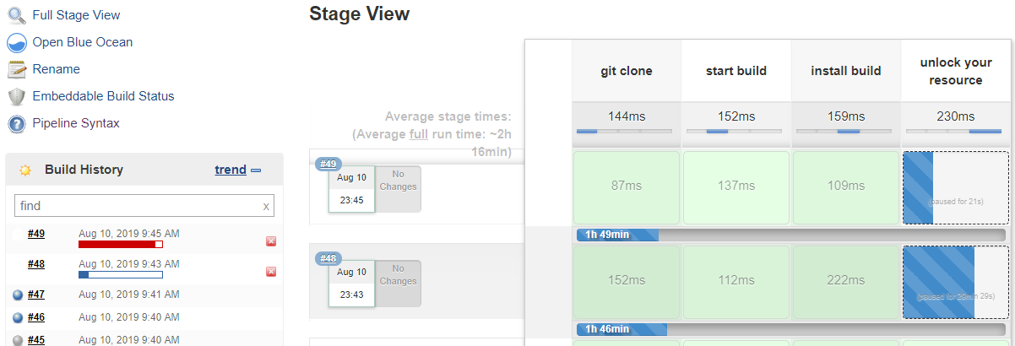Viewport: 1015px width, 346px height.
Task: Click Build History sun weather icon
Action: pos(25,170)
